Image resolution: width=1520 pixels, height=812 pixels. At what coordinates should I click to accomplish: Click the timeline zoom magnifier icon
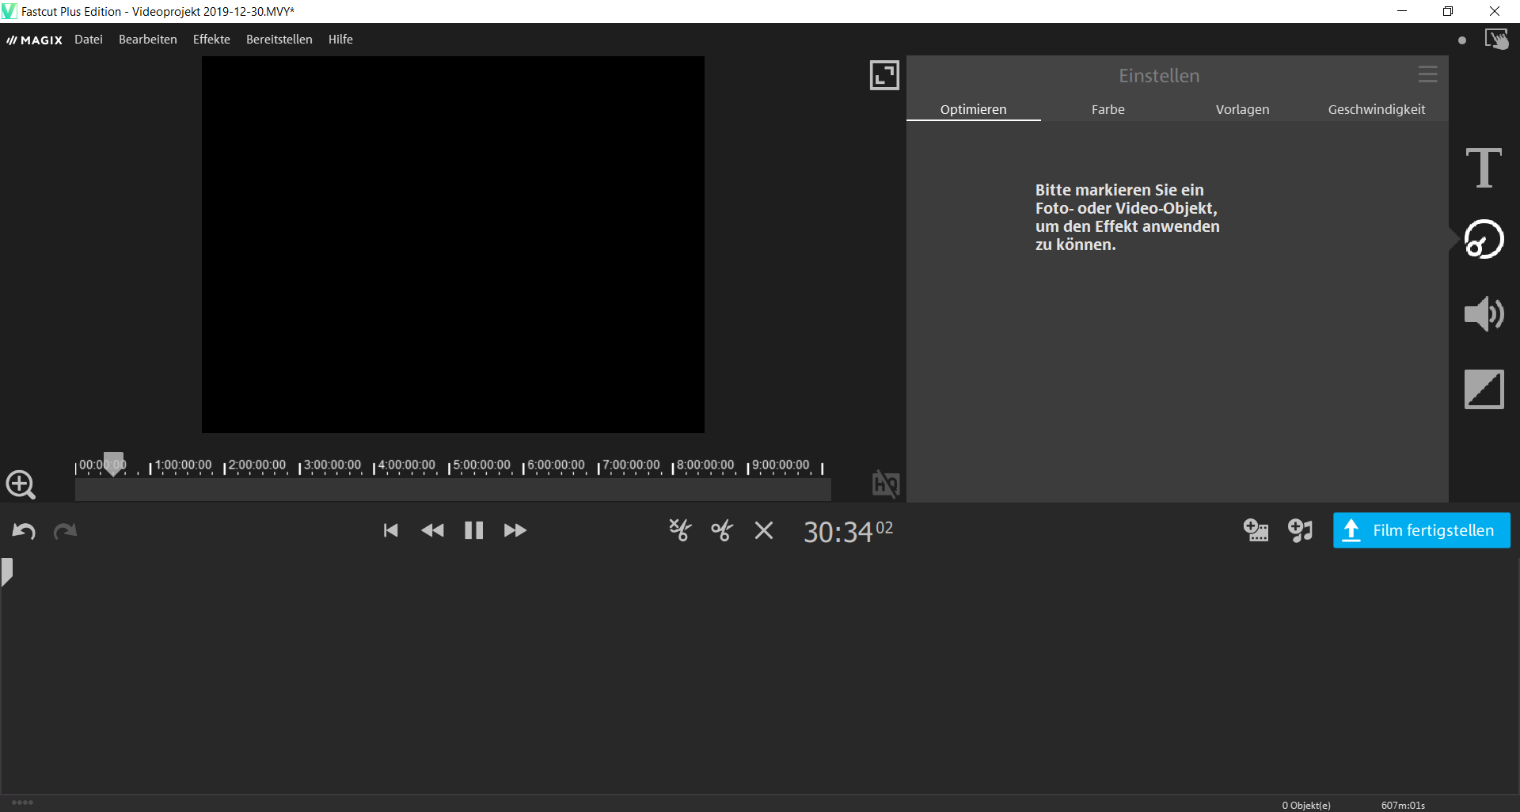pos(21,484)
